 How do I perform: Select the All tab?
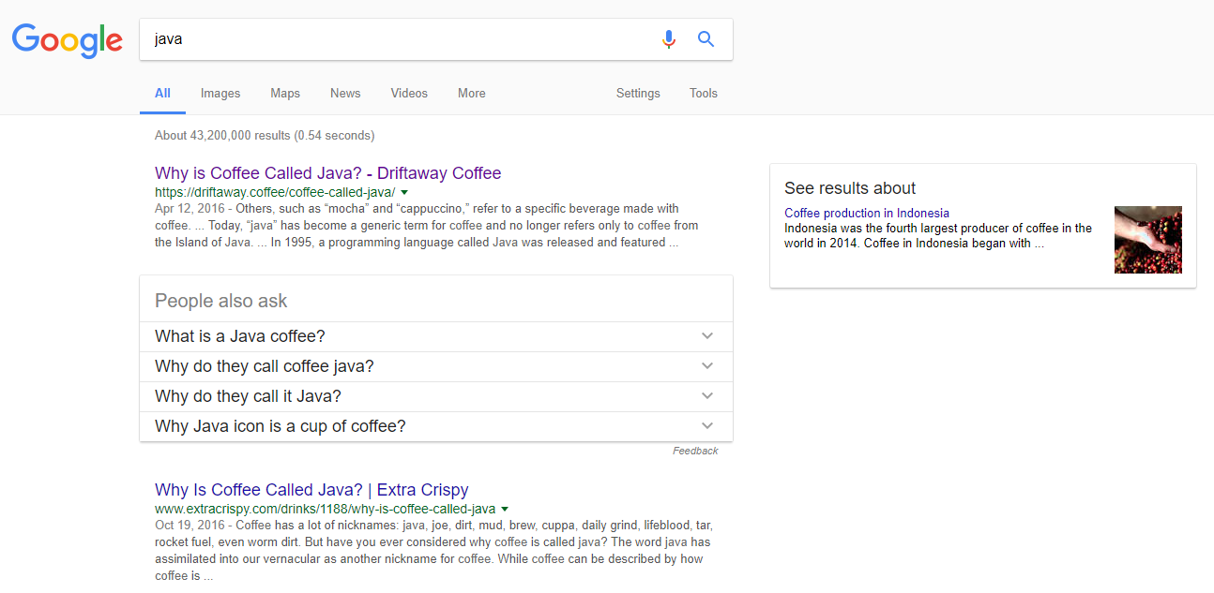(x=162, y=94)
